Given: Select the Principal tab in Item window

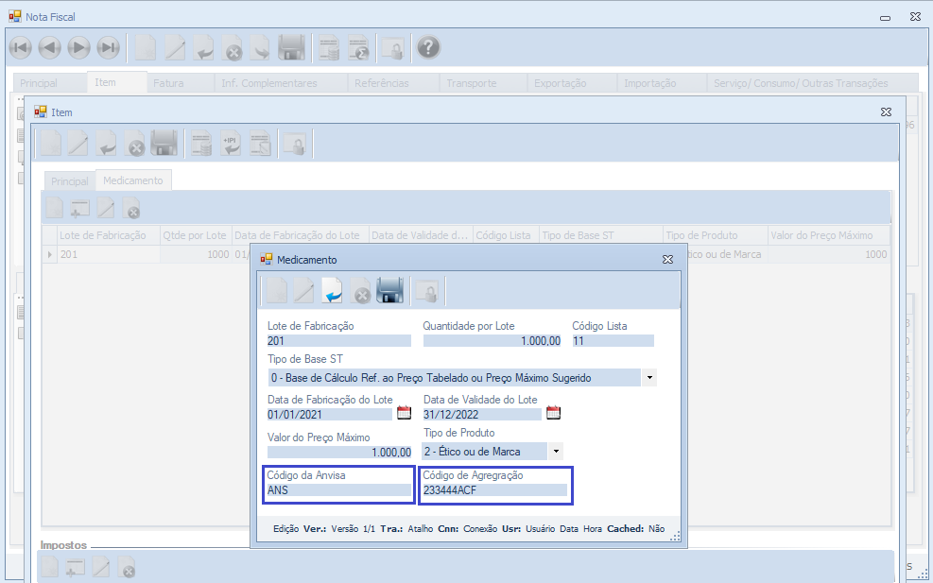Looking at the screenshot, I should (70, 181).
